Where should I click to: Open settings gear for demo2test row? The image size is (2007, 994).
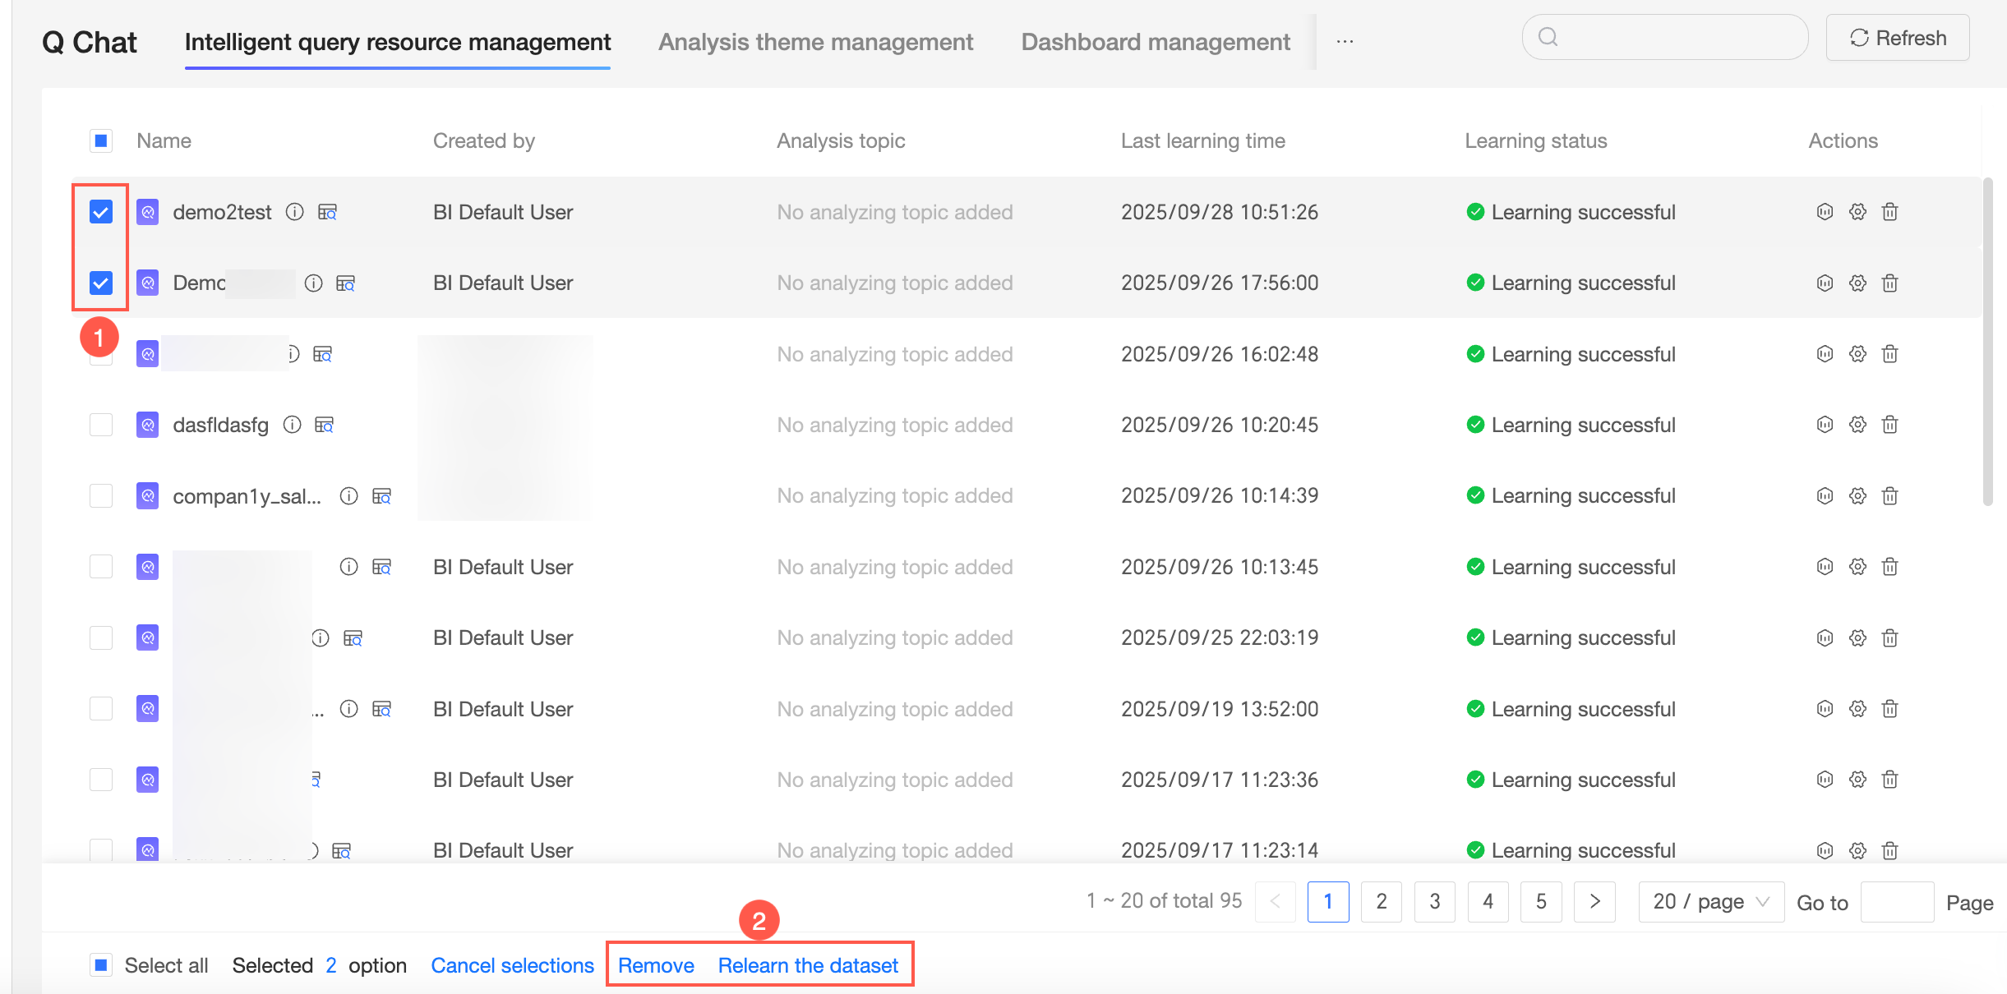point(1857,212)
